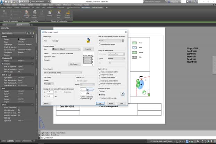
Task: Click the Affichage Carte ribbon icon
Action: coord(27,14)
